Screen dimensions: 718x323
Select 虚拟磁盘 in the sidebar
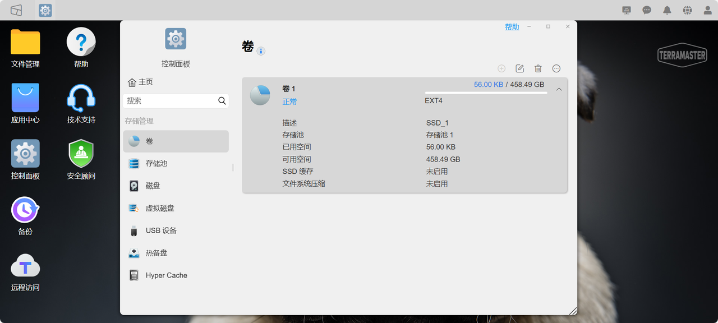(x=176, y=208)
